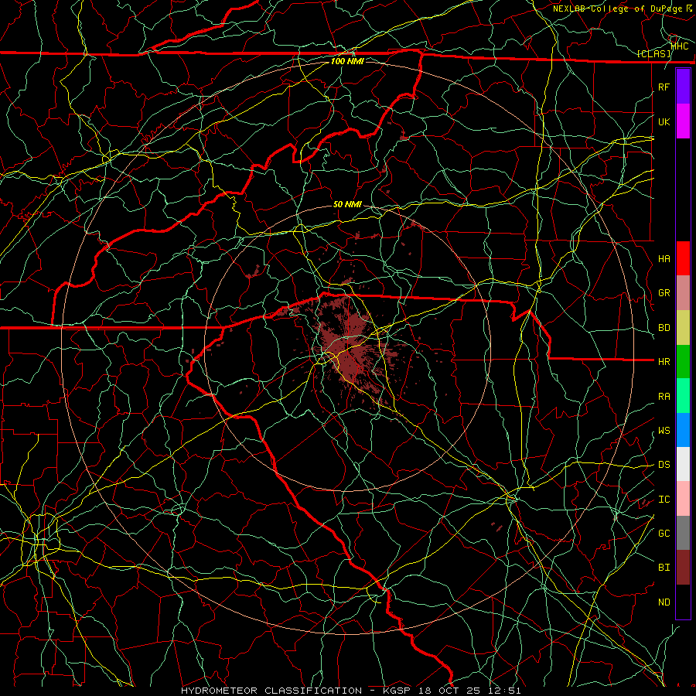Viewport: 696px width, 696px height.
Task: Click the DS legend label
Action: coord(664,464)
